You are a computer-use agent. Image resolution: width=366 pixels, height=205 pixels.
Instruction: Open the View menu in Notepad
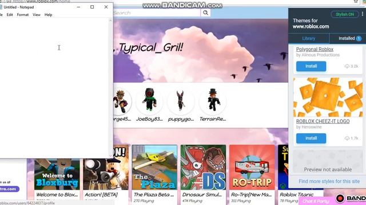(37, 15)
